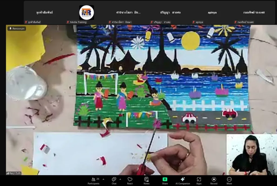Viewport: 277px width, 186px height.
Task: Click Remove pin on pinned video
Action: (17, 29)
